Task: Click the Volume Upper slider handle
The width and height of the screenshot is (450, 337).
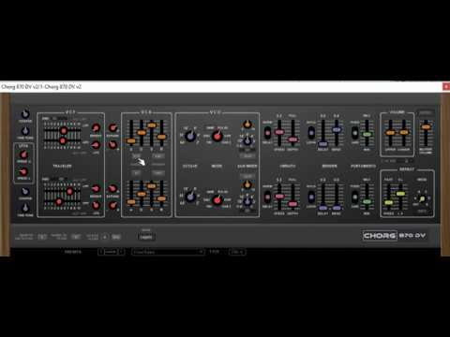Action: pos(390,133)
